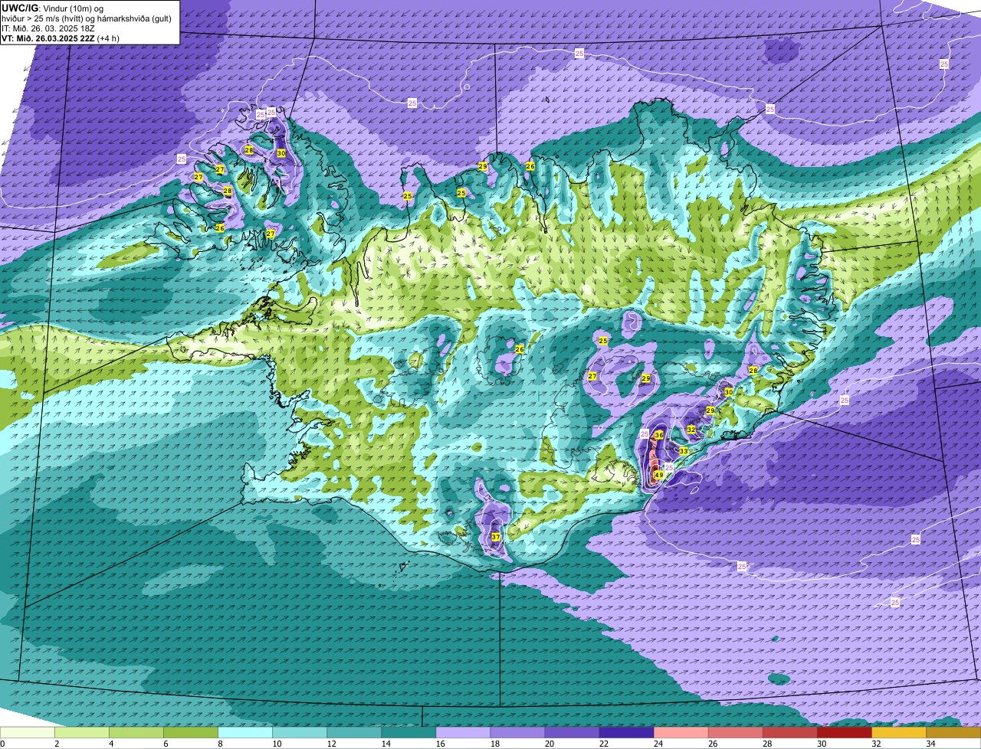Click the yellow '33' gust label

[684, 451]
